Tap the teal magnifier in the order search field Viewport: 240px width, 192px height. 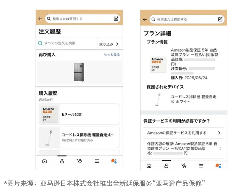tap(40, 43)
